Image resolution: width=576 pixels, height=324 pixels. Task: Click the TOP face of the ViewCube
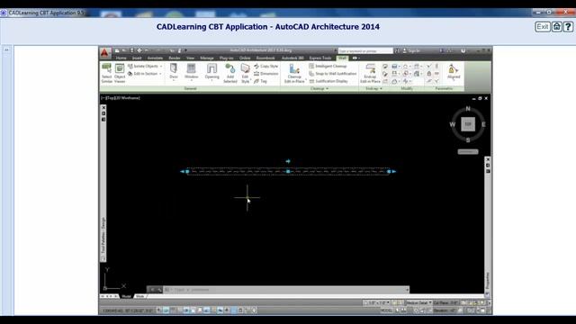click(468, 124)
